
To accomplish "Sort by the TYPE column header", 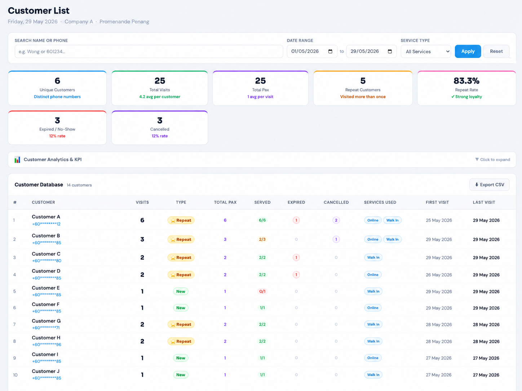I will point(181,202).
